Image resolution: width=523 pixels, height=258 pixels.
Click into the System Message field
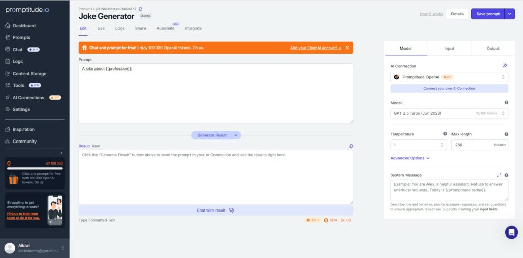coord(449,190)
